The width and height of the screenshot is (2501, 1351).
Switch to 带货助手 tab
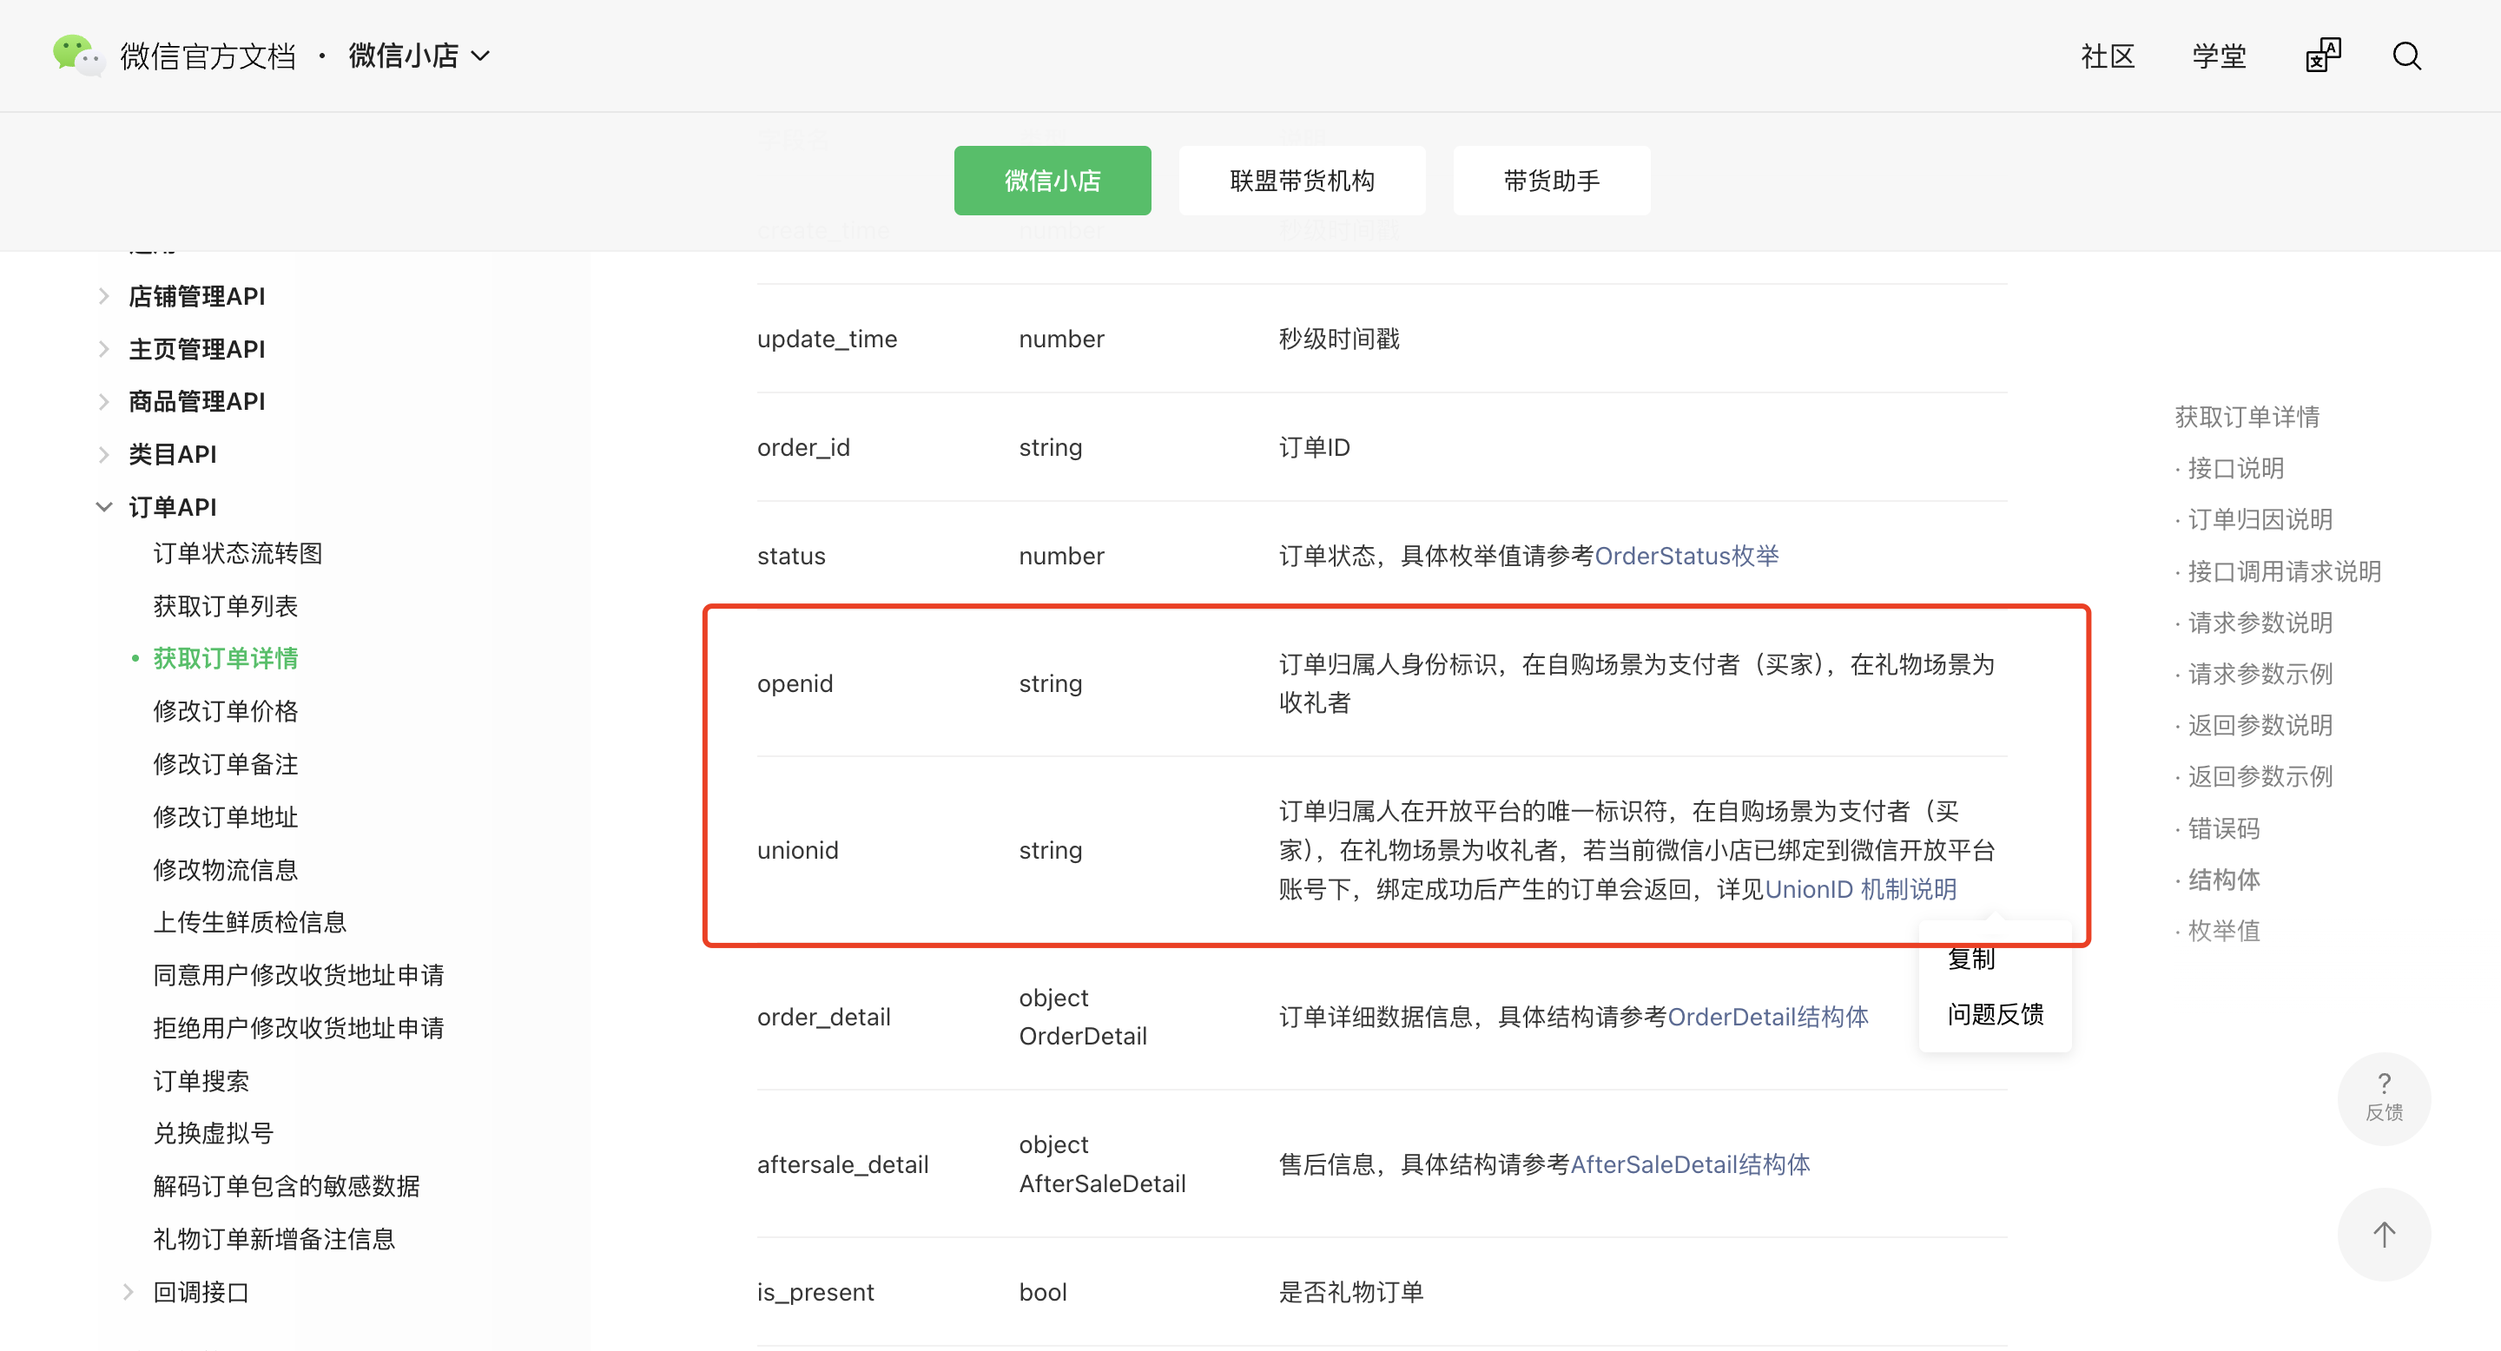1550,181
